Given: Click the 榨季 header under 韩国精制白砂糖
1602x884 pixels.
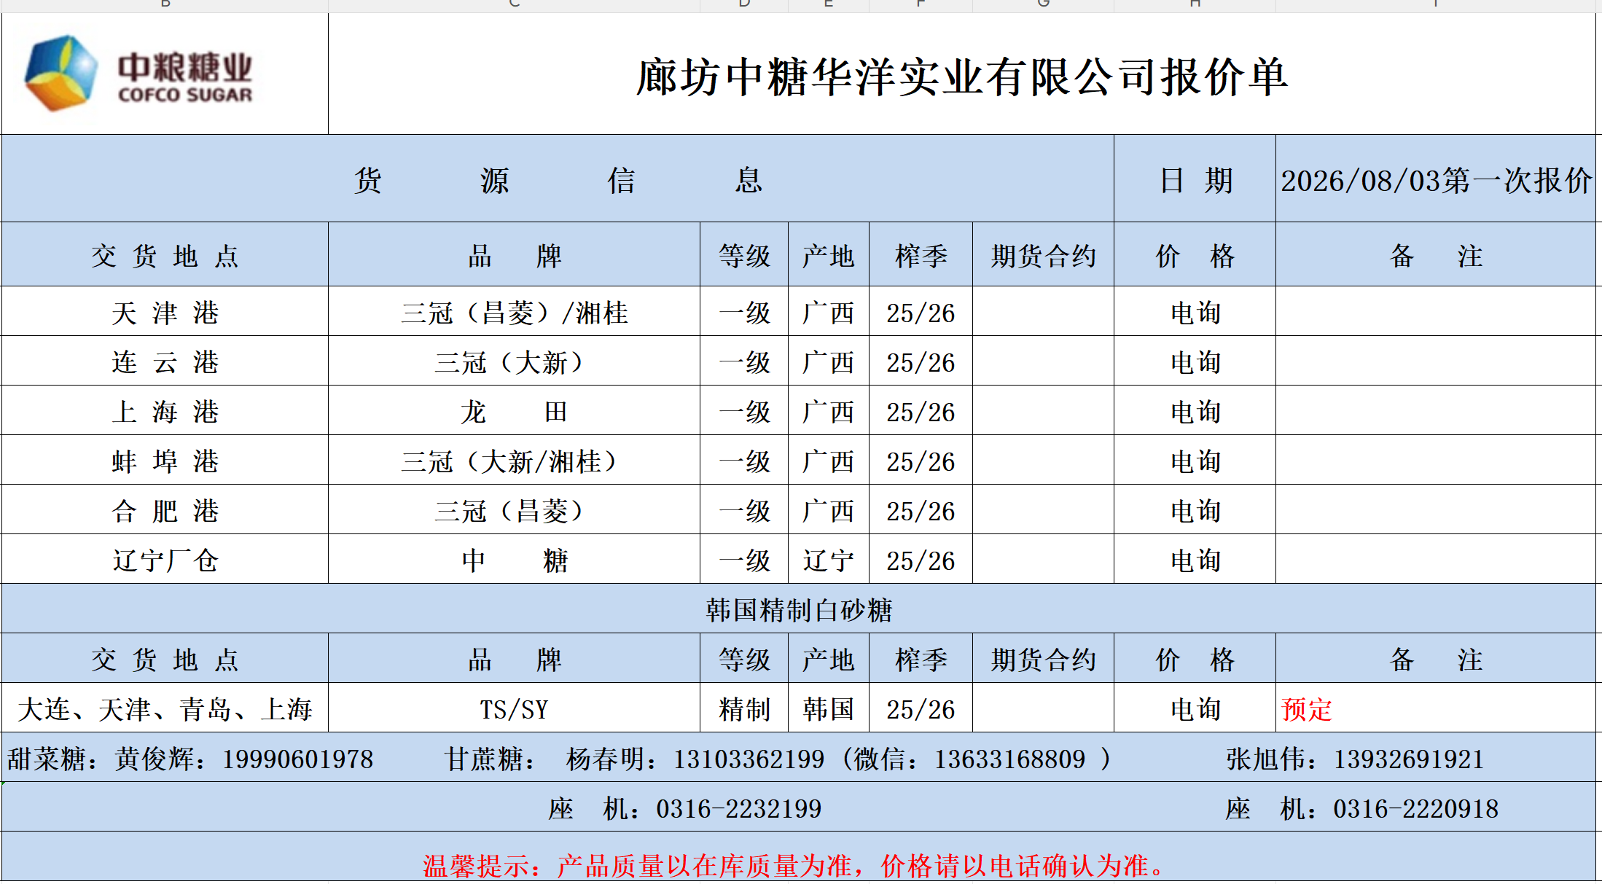Looking at the screenshot, I should [921, 659].
